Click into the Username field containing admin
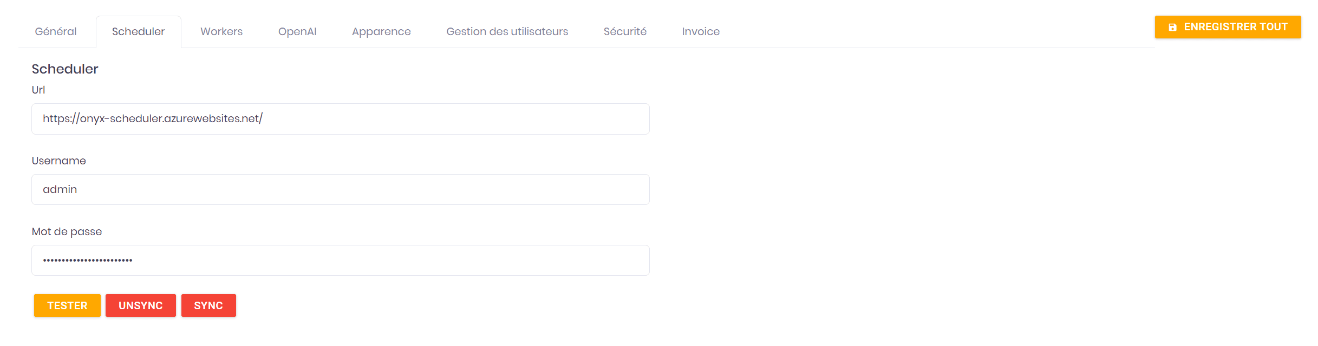The height and width of the screenshot is (346, 1318). pyautogui.click(x=341, y=189)
